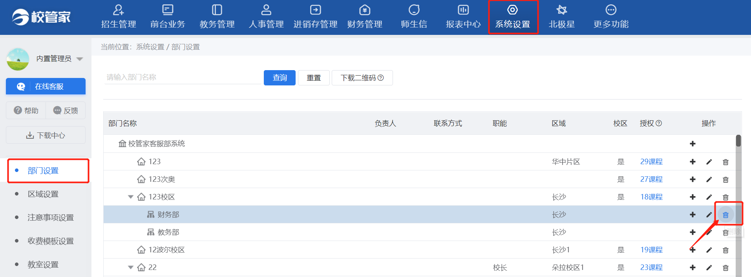The height and width of the screenshot is (277, 751).
Task: Edit the 财务部 row
Action: tap(709, 215)
